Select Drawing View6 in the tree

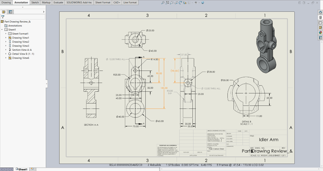tap(21, 58)
